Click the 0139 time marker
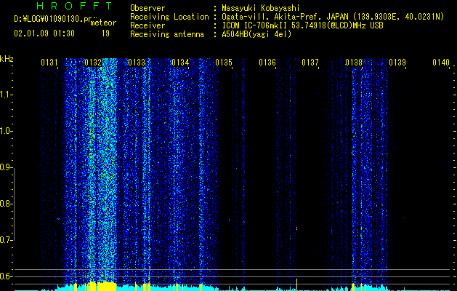This screenshot has height=291, width=457. 397,63
